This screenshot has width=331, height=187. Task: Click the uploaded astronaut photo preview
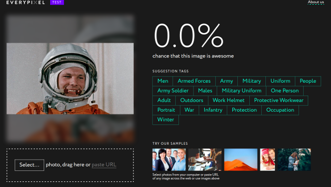tap(70, 79)
